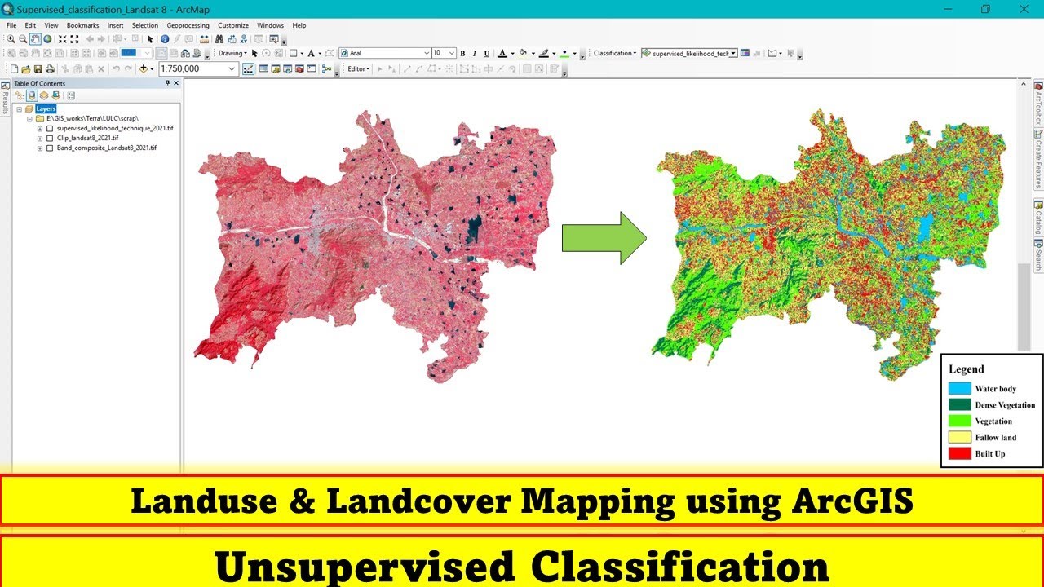Open the Catalog side tab

point(1038,217)
